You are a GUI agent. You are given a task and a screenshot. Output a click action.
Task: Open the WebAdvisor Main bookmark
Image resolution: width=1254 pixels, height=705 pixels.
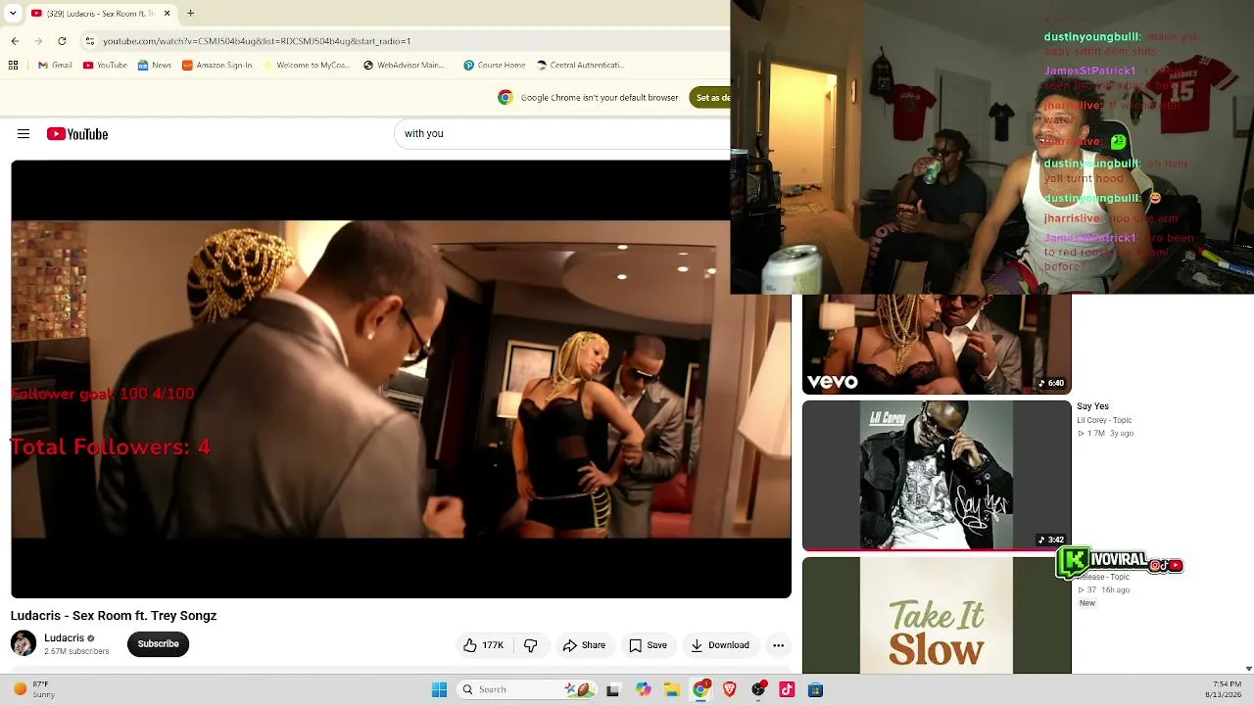[x=404, y=66]
